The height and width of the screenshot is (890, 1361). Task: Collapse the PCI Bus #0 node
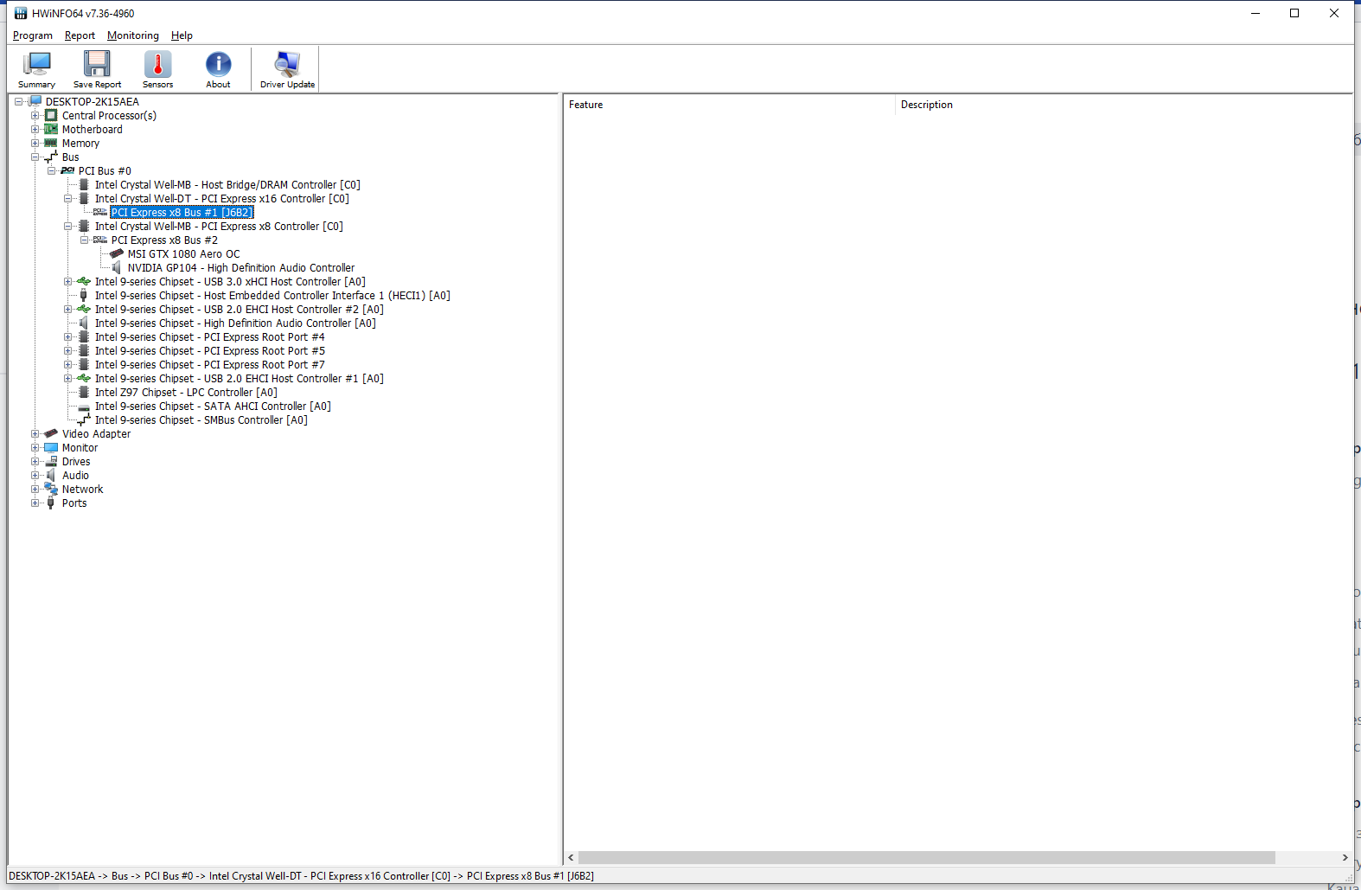[x=52, y=170]
